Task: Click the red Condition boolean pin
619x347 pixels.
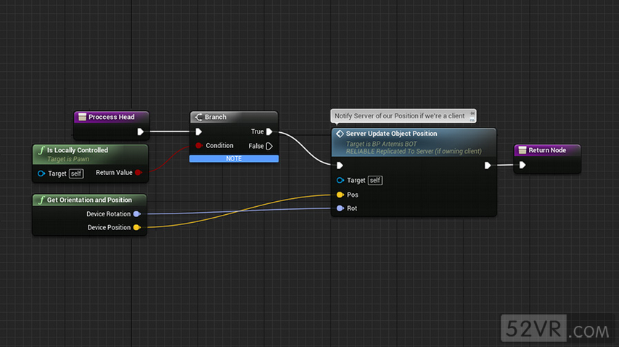Action: click(x=199, y=146)
